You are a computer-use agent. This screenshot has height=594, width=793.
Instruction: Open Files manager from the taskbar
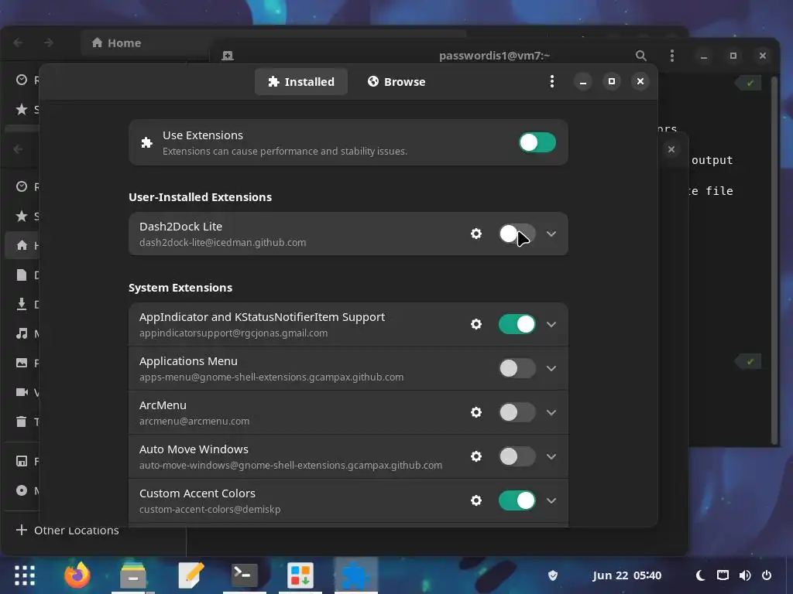133,575
